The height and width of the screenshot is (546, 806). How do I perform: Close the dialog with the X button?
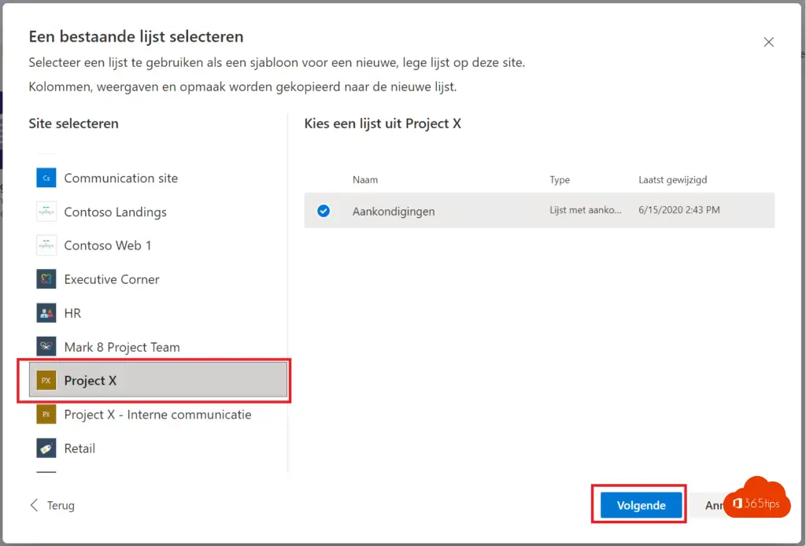pyautogui.click(x=769, y=42)
